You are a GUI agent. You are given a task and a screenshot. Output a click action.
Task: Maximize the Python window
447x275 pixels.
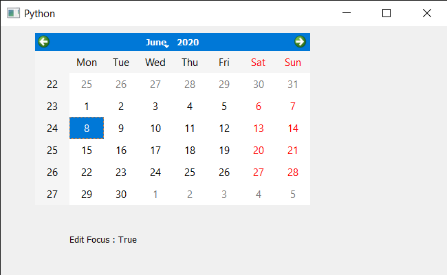[x=386, y=13]
